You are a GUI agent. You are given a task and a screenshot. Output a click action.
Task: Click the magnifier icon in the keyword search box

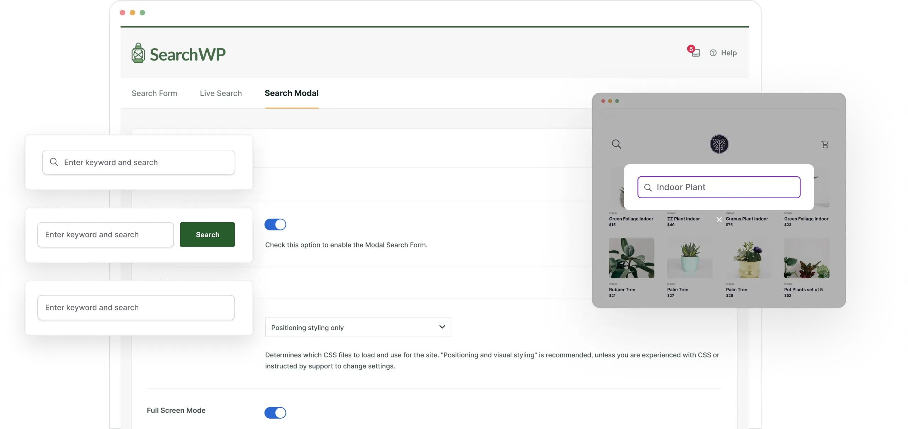click(x=54, y=162)
